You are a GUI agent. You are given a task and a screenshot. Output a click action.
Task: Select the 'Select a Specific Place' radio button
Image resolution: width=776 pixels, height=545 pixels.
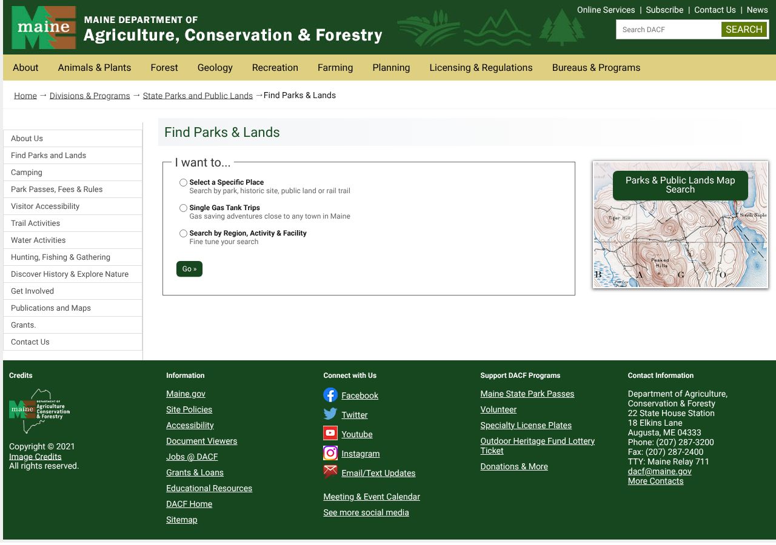click(183, 182)
